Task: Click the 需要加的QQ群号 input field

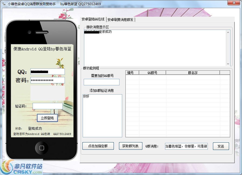Action: (101, 82)
